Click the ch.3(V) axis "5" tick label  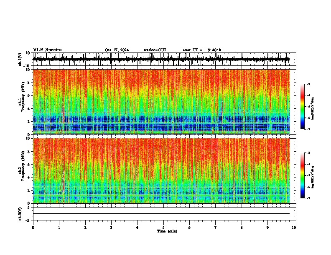point(29,207)
